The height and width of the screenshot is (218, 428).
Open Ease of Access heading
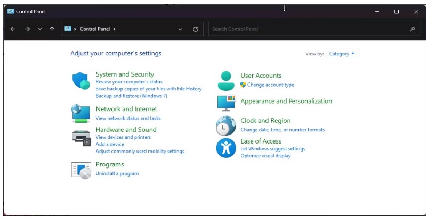261,141
